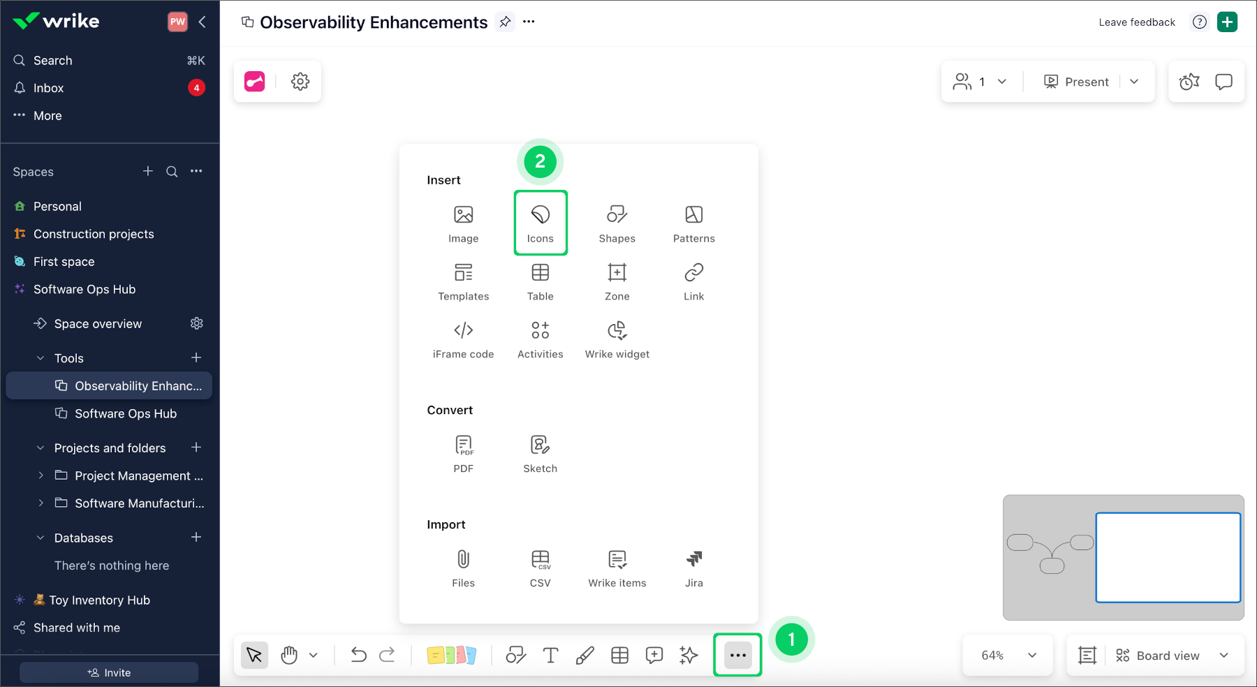Collapse the Databases section
Screen dimensions: 1257x687
[x=41, y=538]
